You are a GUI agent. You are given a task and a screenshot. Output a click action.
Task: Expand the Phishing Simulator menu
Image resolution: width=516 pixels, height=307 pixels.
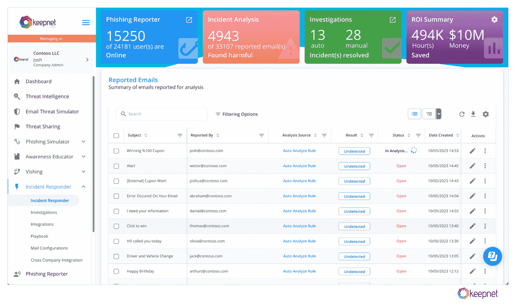click(x=84, y=142)
